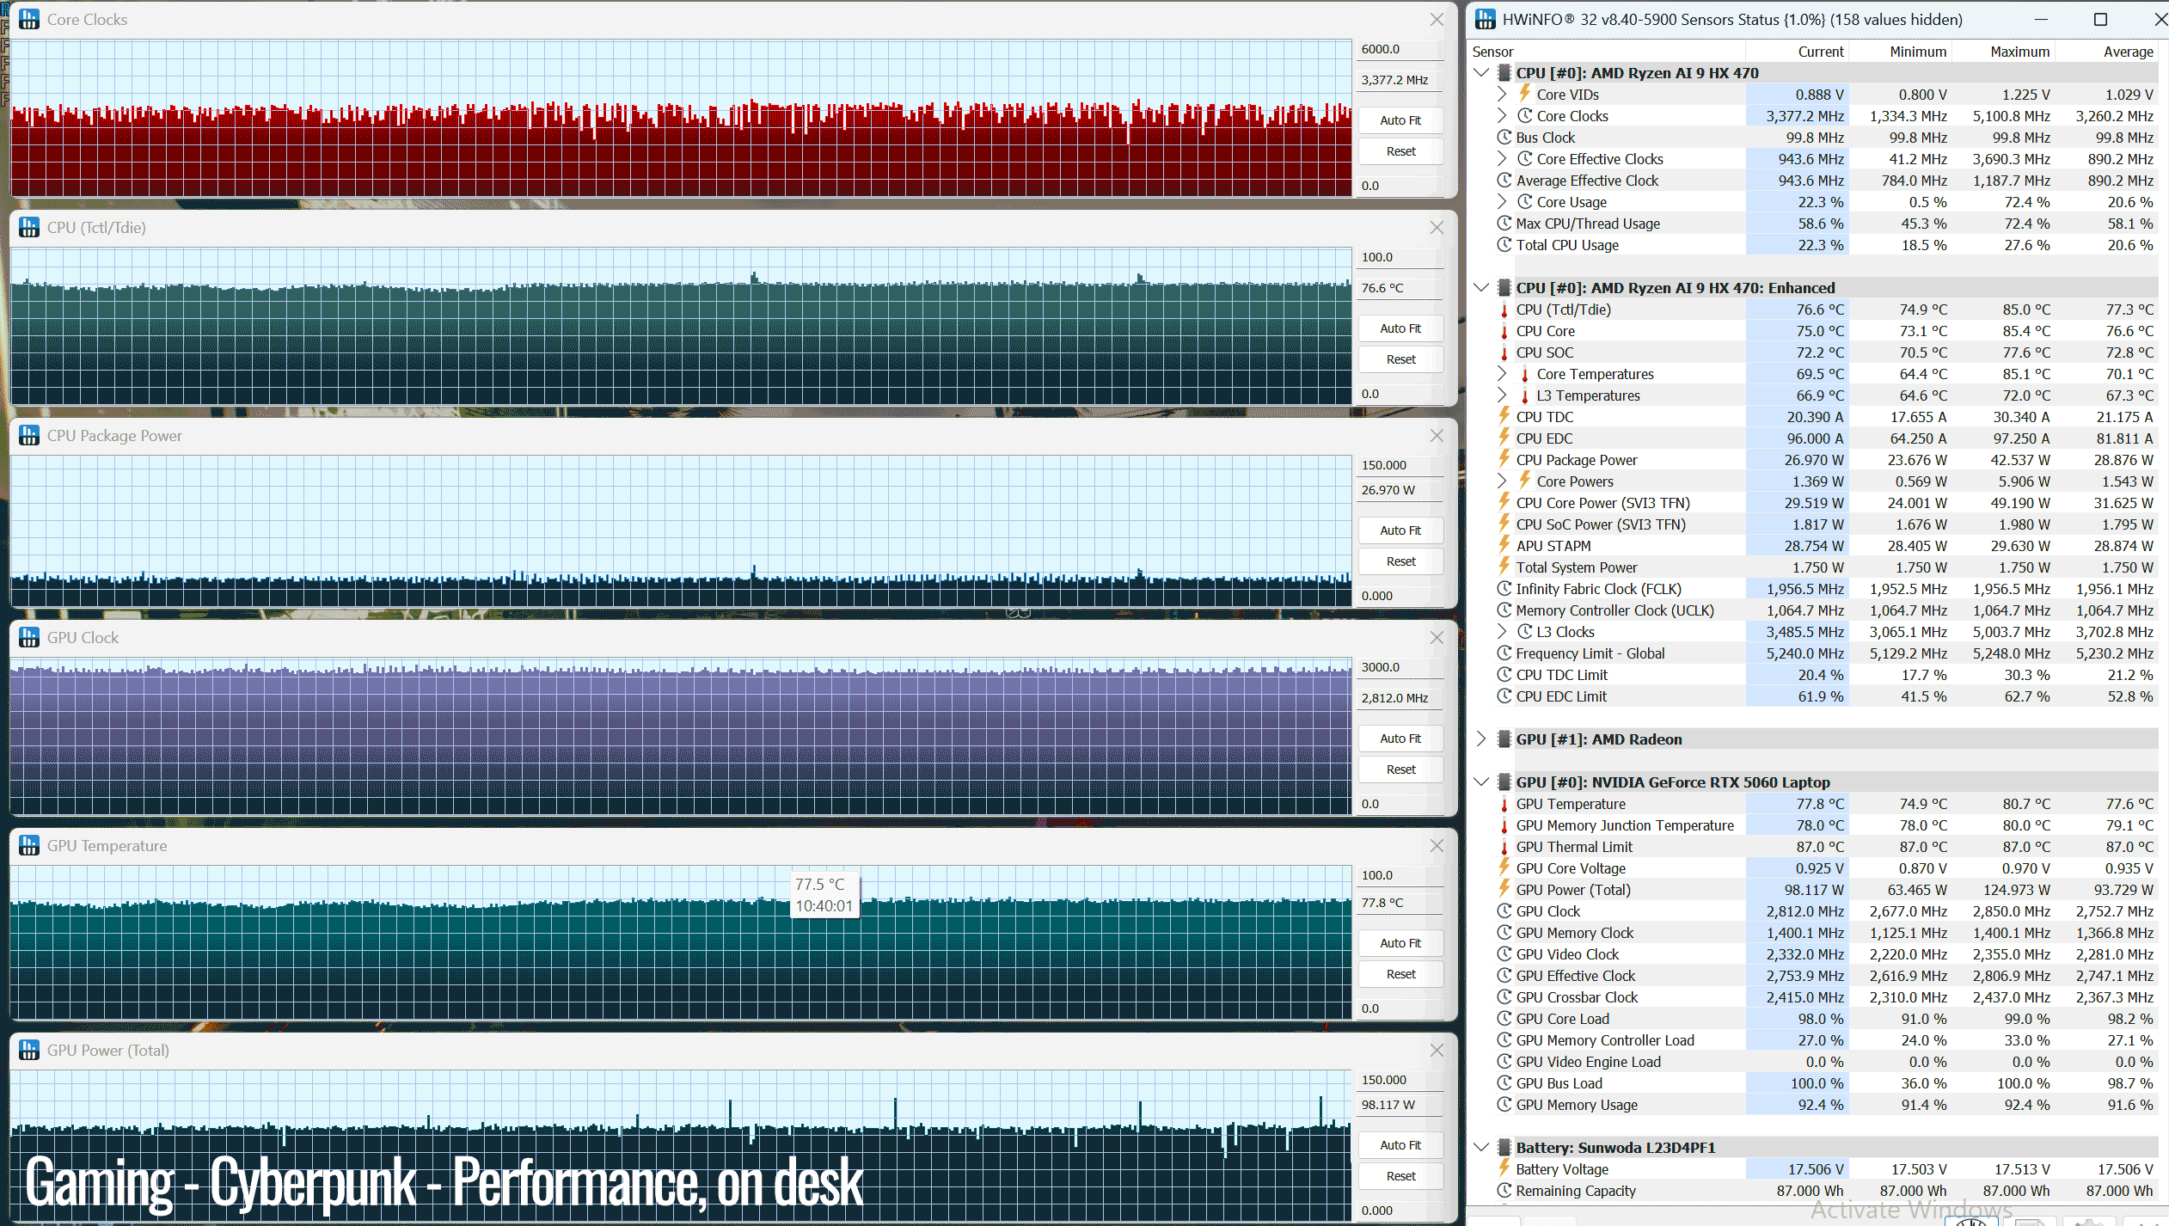Collapse the Battery: Sunwoda L23D4PF1 group
2169x1226 pixels.
pos(1481,1148)
